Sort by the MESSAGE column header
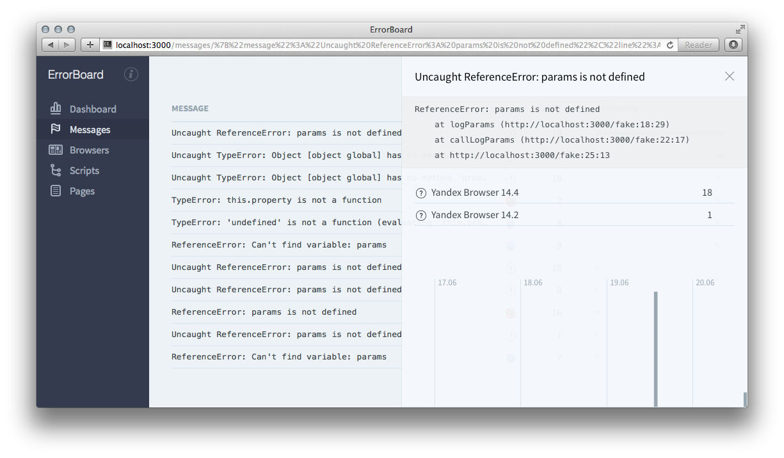Screen dimensions: 784x458 click(x=190, y=109)
